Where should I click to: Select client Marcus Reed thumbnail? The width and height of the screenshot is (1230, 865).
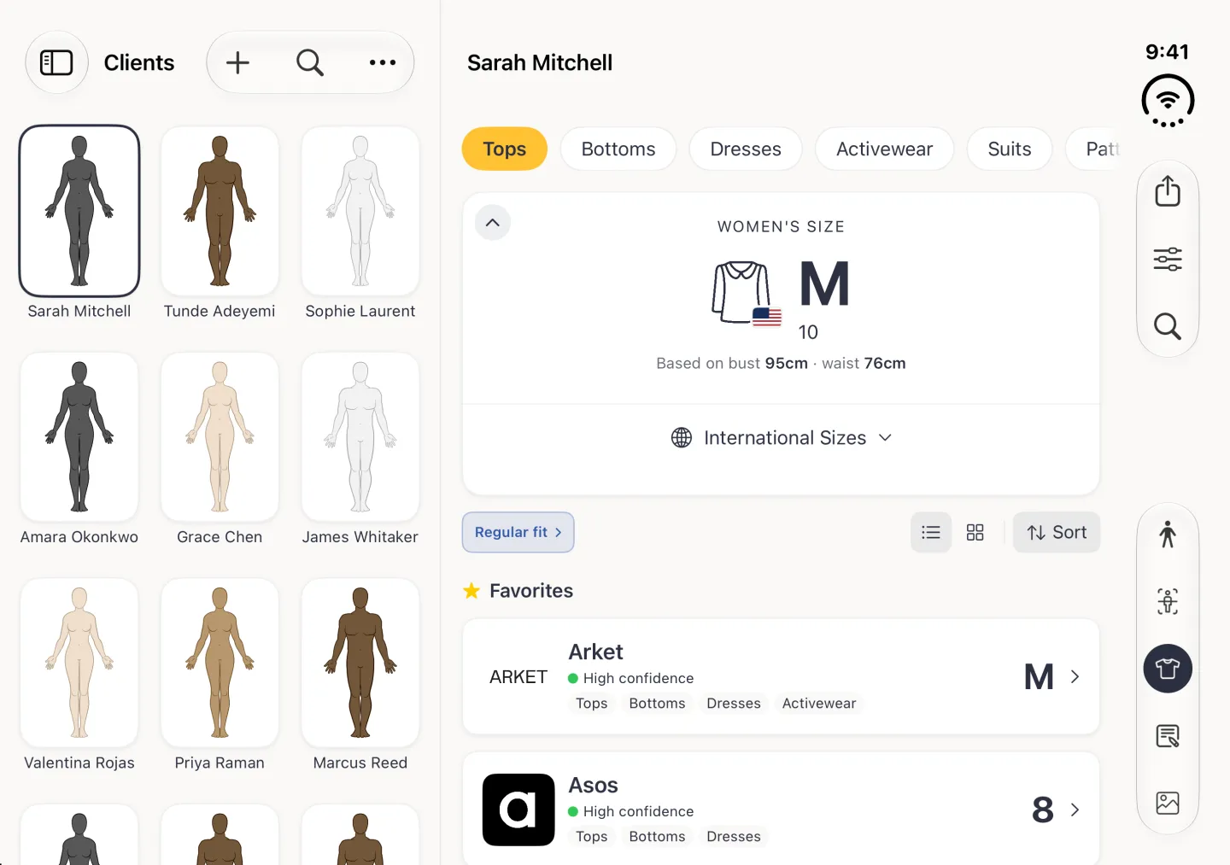tap(360, 663)
